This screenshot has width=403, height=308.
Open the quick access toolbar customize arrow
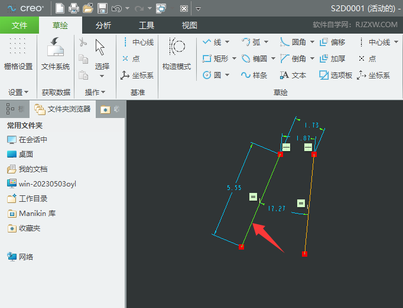[198, 9]
